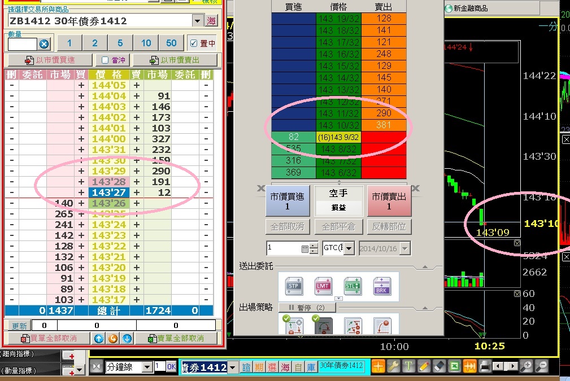Select the text T tool in chart toolbar
570x381 pixels.
[408, 366]
